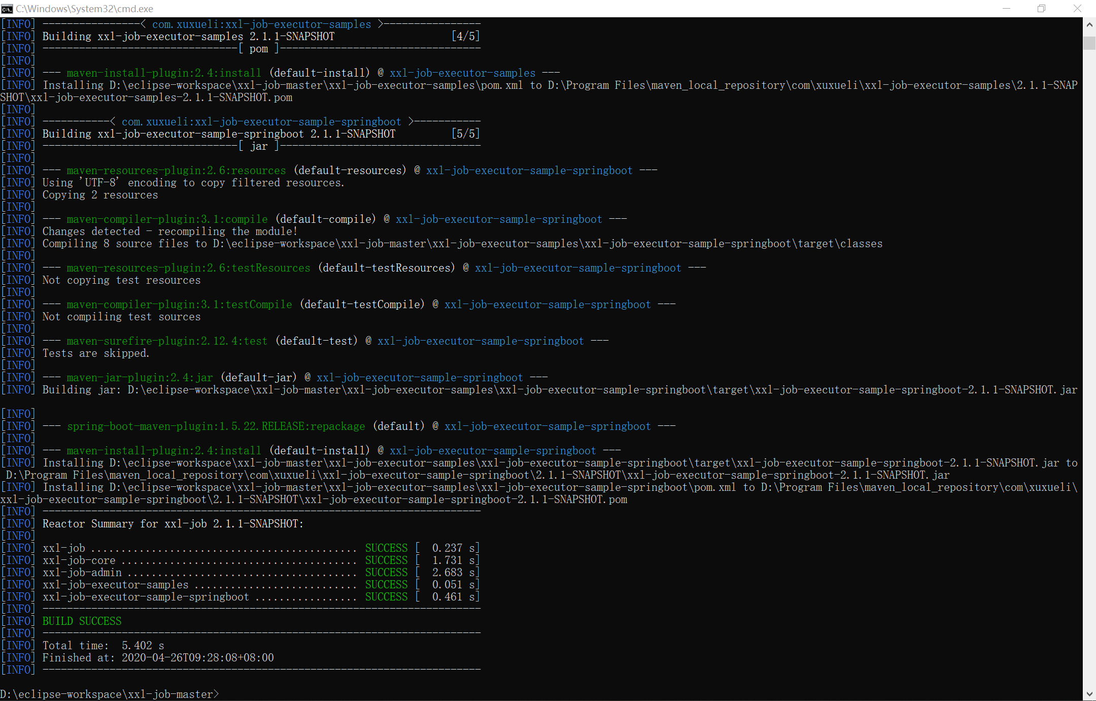Click the D:\eclipse-workspace\xxl-job-master prompt line
The height and width of the screenshot is (701, 1096).
(x=109, y=694)
